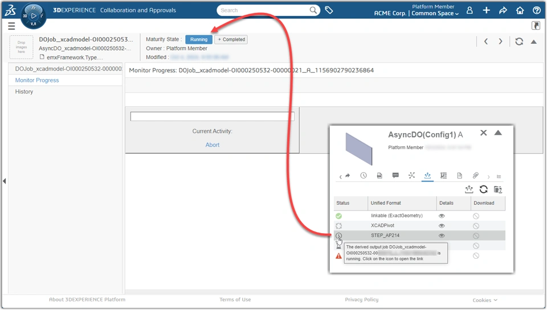Open the attachments paperclip tab
The height and width of the screenshot is (310, 547).
[475, 175]
